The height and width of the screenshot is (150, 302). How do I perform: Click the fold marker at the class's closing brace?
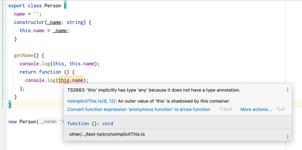tap(6, 105)
